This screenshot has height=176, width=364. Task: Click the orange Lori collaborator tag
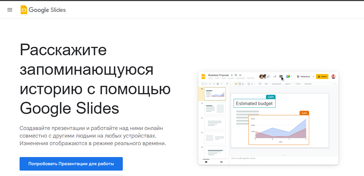pos(304,113)
